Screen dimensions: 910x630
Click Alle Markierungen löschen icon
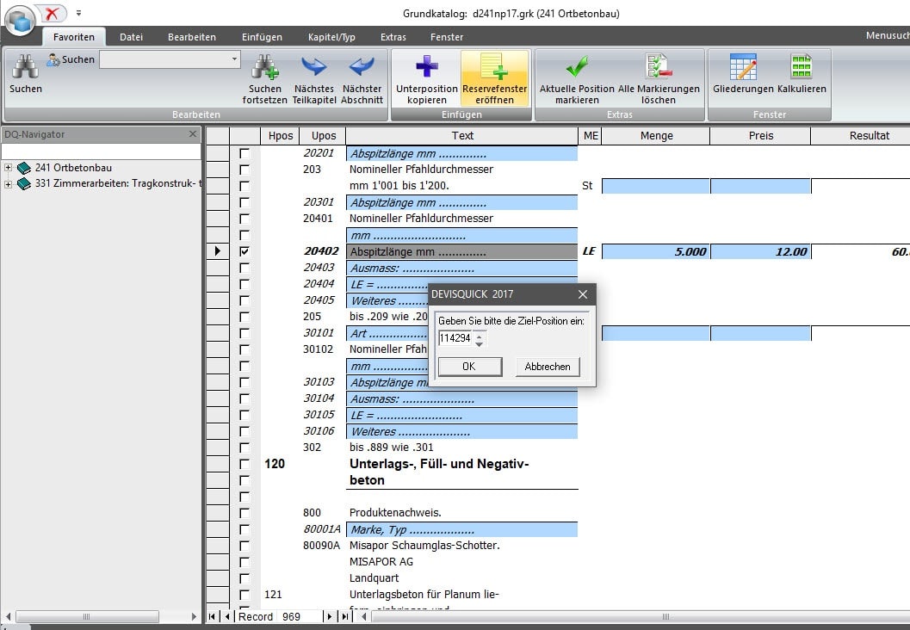659,67
